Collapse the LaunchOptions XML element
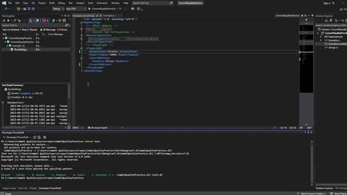Viewport: 347px width, 195px height. (x=81, y=58)
